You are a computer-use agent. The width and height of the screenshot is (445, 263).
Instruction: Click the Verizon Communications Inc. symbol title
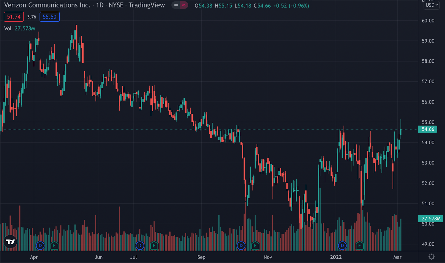(x=47, y=5)
